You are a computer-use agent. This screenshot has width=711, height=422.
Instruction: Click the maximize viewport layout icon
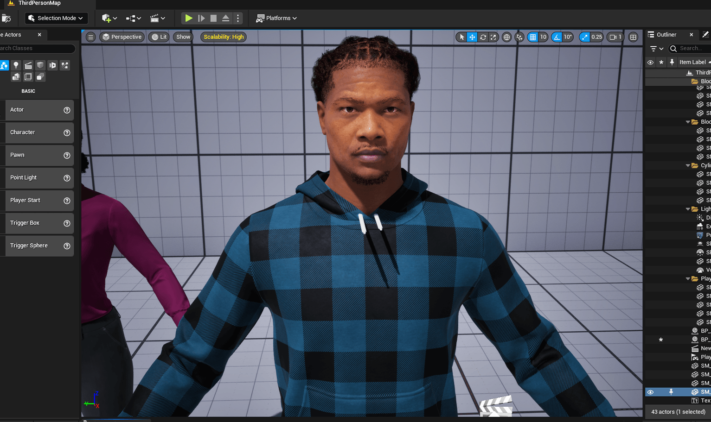click(633, 37)
